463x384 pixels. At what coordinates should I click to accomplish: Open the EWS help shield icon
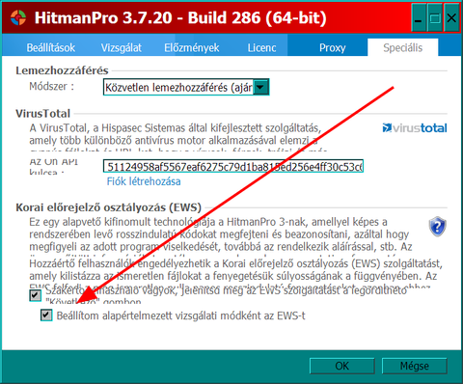(x=437, y=227)
